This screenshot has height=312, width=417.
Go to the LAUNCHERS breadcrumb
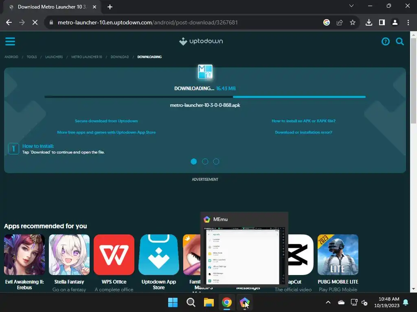[54, 57]
